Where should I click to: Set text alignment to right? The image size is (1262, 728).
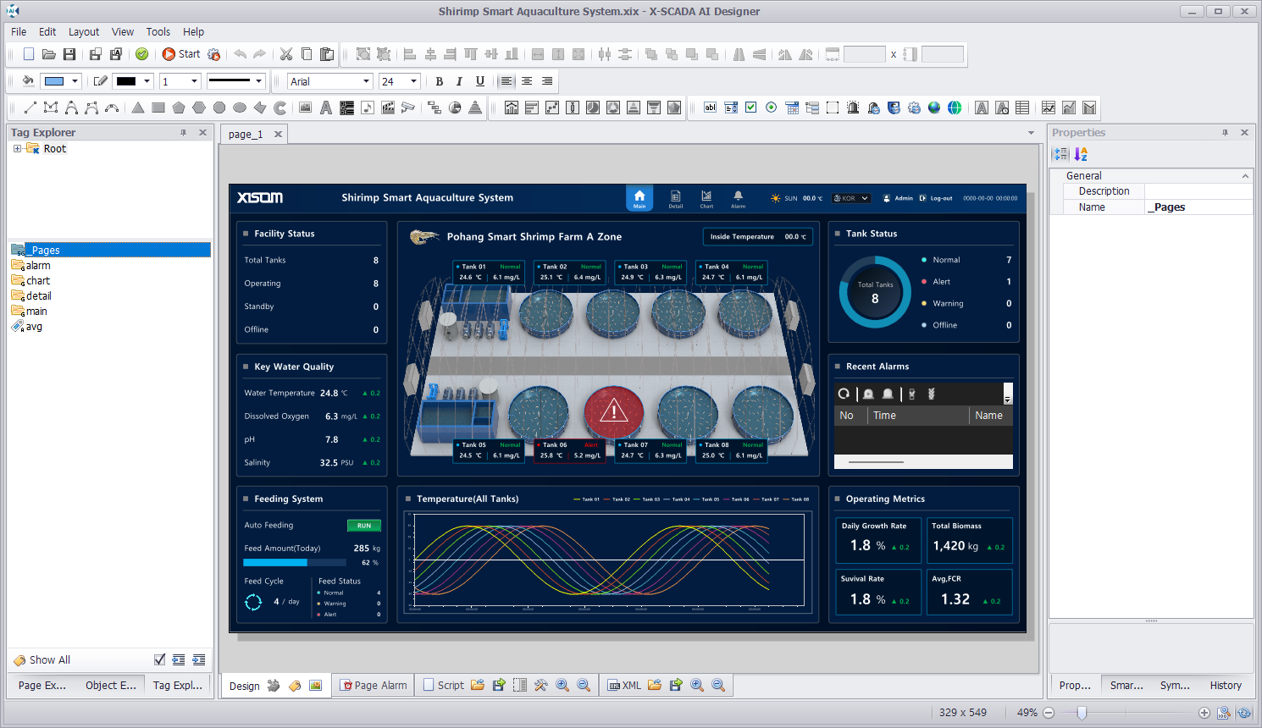547,81
